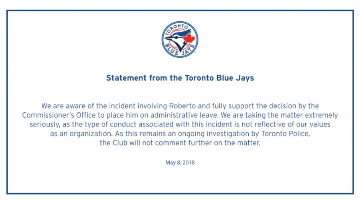Click "as an organization" in the paragraph
The width and height of the screenshot is (361, 203).
tap(77, 134)
